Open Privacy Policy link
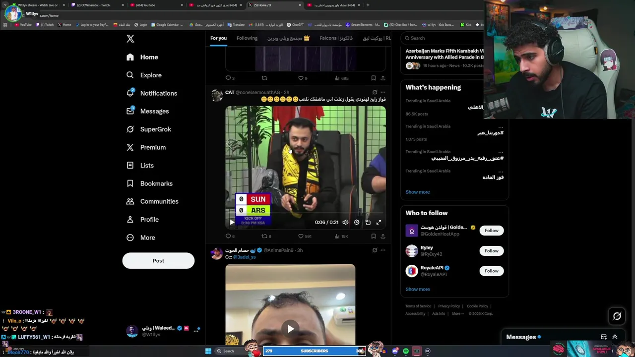The image size is (635, 357). (x=449, y=306)
